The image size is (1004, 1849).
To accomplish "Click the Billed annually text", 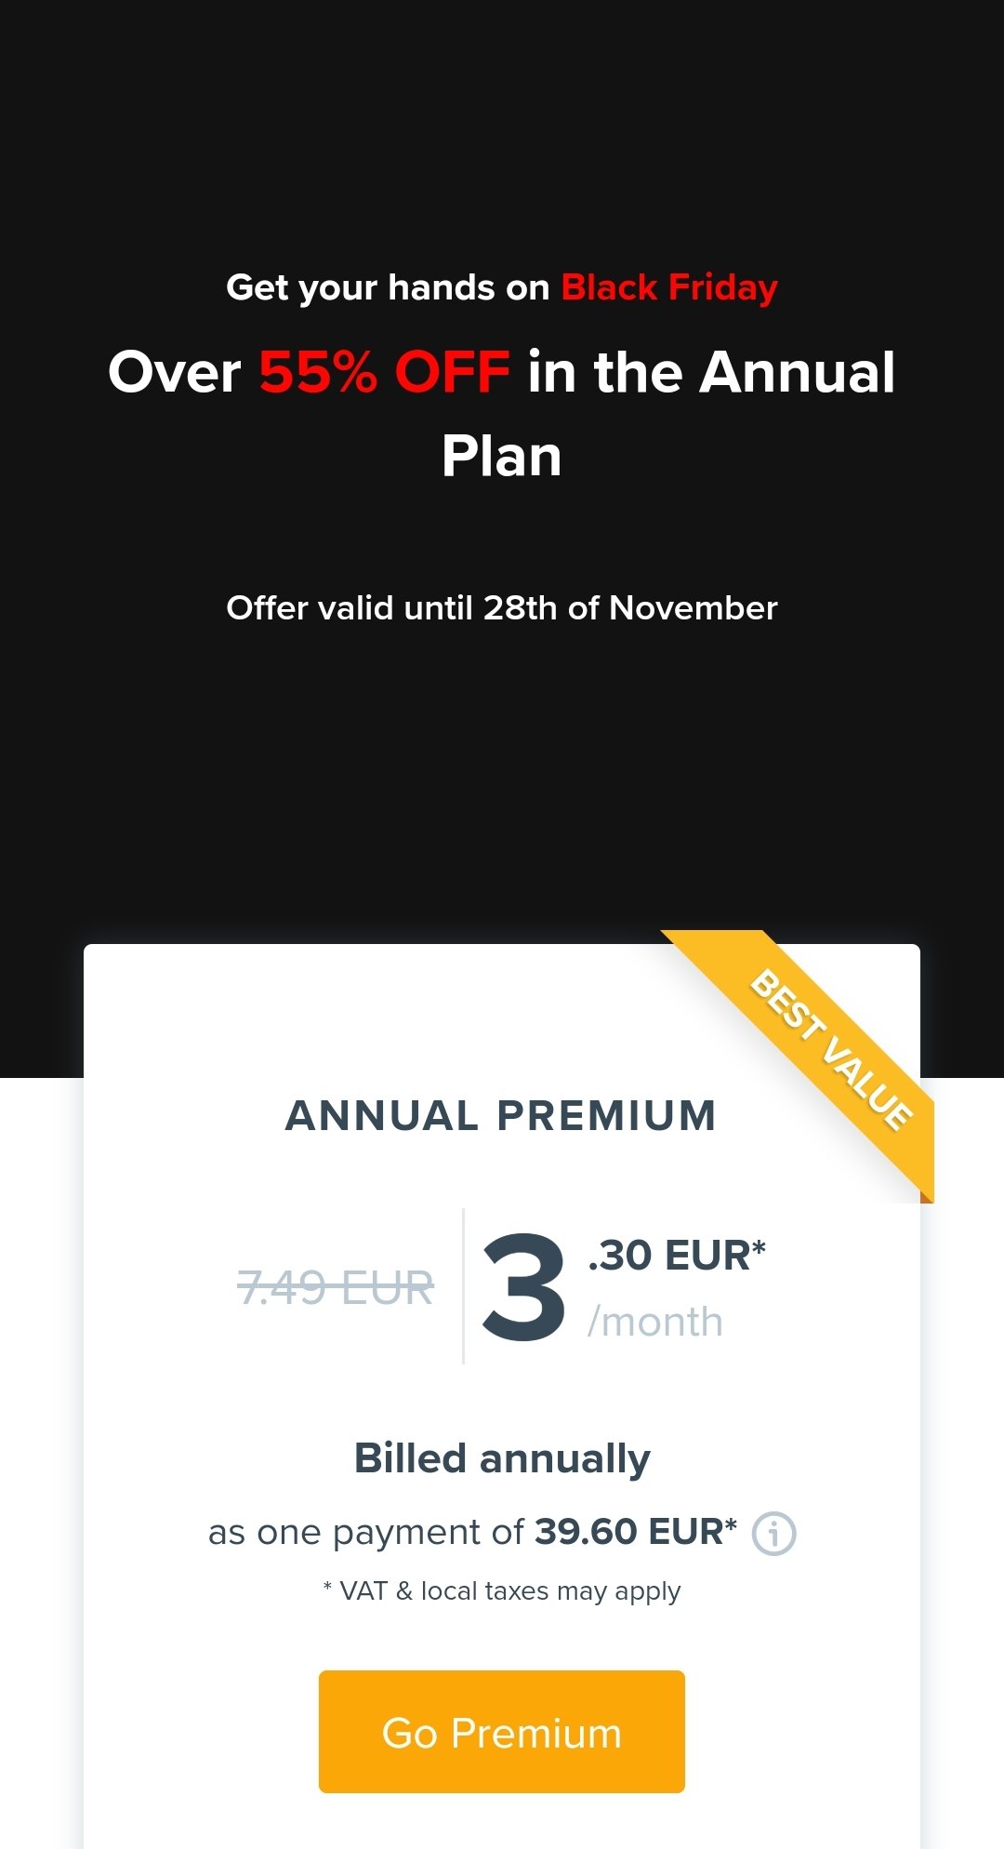I will (x=502, y=1458).
